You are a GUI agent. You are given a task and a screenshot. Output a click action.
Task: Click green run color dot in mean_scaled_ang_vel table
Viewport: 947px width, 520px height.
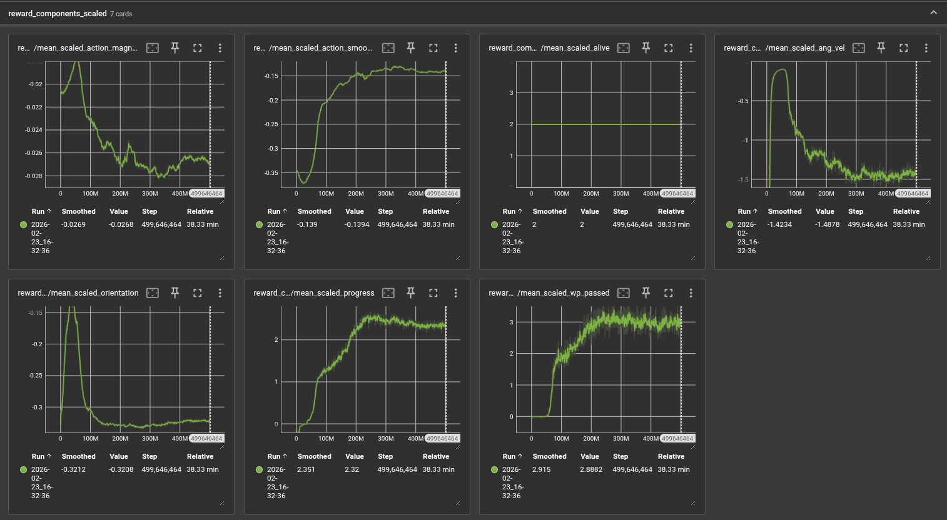(x=729, y=224)
